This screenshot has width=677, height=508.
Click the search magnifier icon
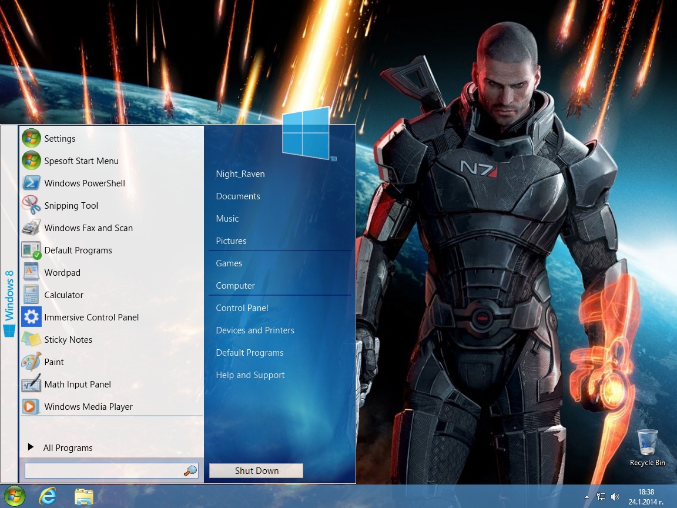click(x=190, y=471)
